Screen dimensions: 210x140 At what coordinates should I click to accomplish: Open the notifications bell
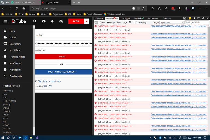coord(52,21)
